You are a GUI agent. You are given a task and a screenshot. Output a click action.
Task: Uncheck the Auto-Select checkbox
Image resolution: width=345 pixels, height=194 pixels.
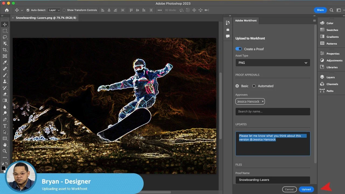pos(28,10)
